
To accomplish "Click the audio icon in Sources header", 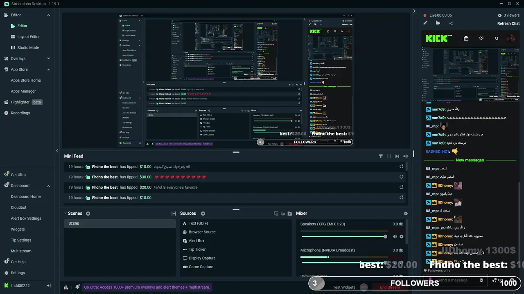I will [x=283, y=214].
